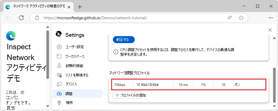278x111 pixels.
Task: Open browser Settings and more ellipsis menu
Action: point(270,18)
